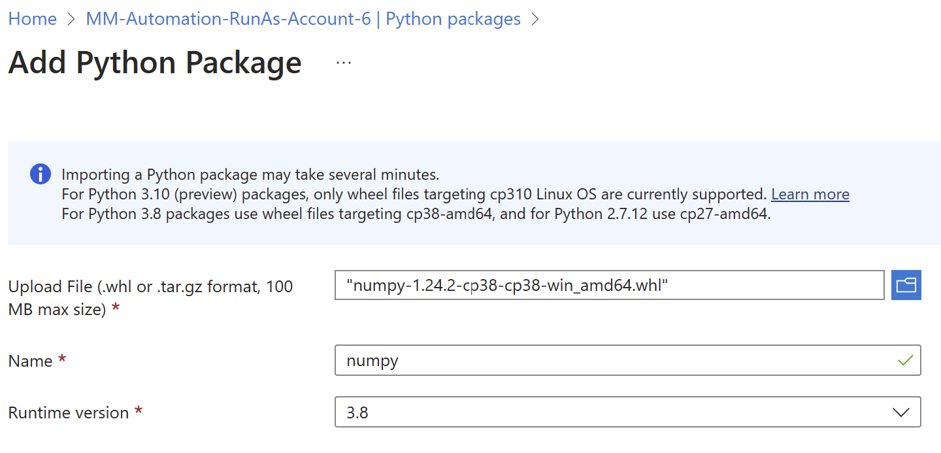This screenshot has width=941, height=453.
Task: Click the chevron after Python packages breadcrumb
Action: click(536, 20)
